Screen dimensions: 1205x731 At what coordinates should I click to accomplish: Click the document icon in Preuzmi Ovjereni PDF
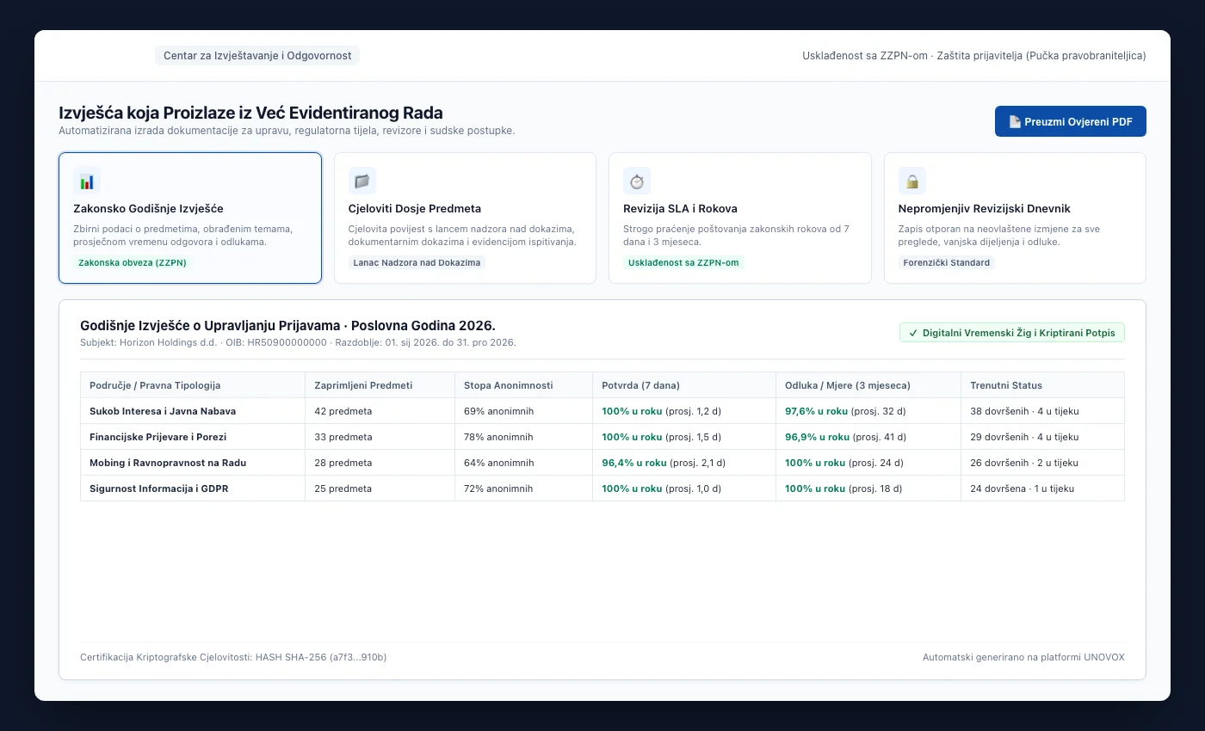(1015, 121)
